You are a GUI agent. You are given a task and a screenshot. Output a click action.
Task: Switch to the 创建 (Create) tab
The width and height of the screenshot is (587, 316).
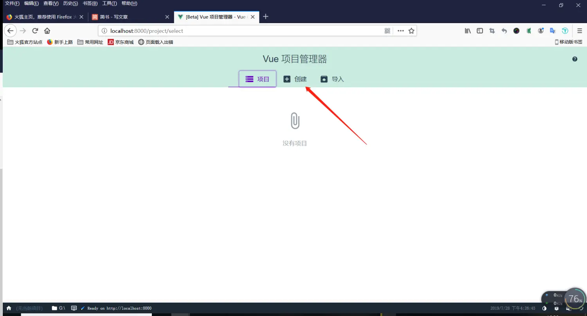click(x=295, y=79)
